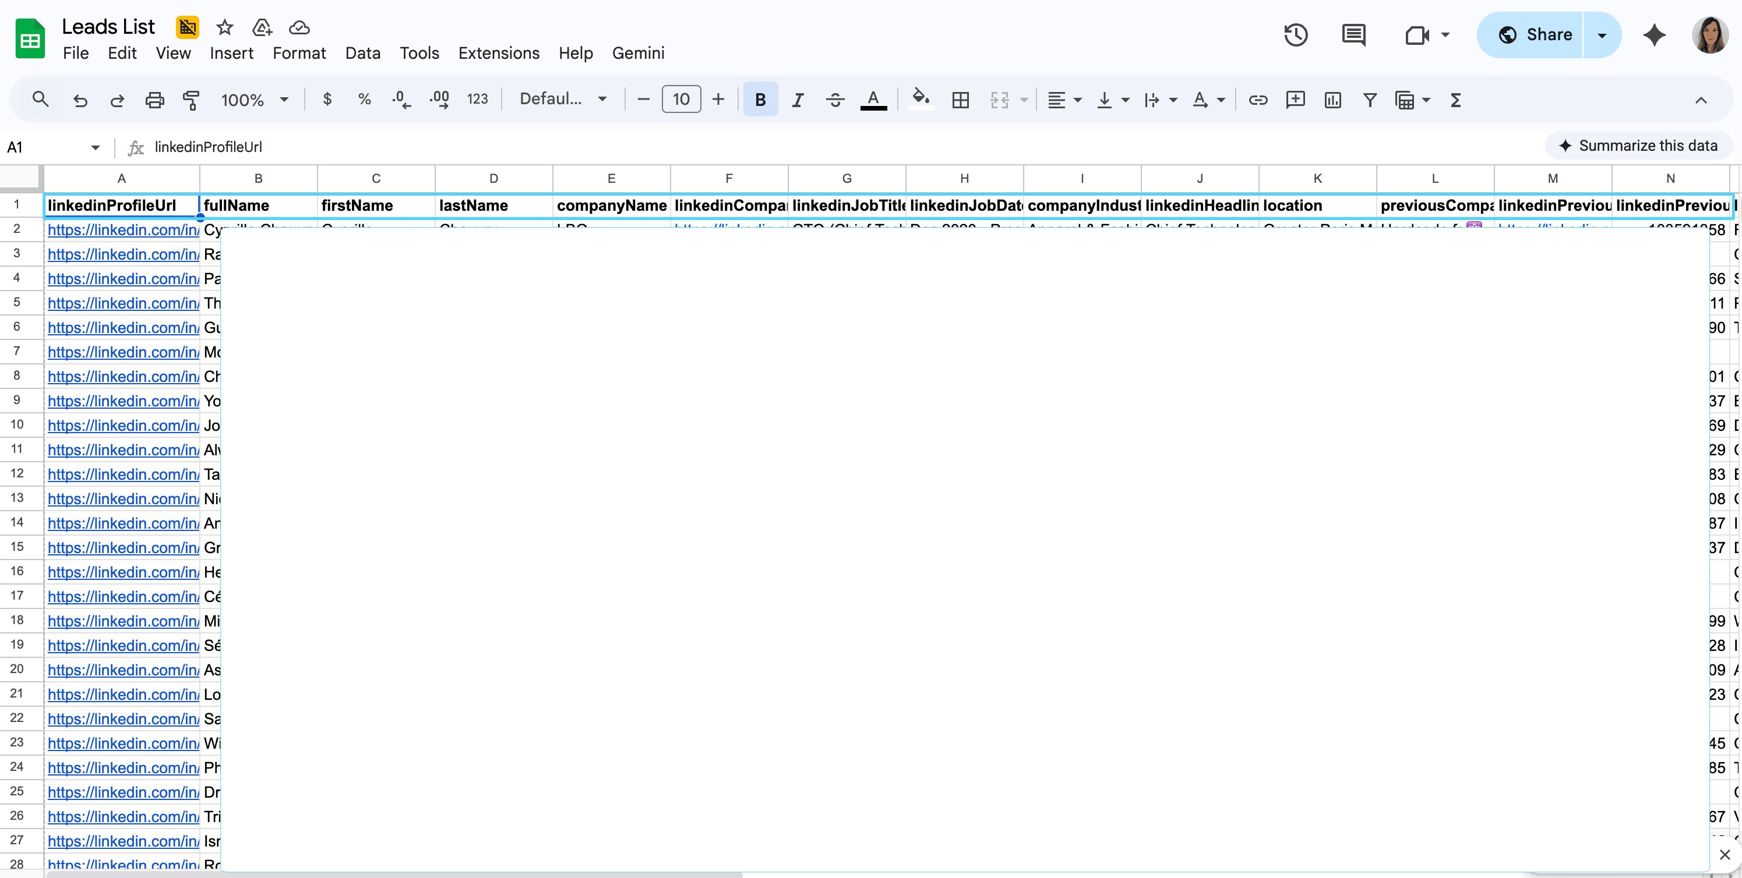Click the Create a filter funnel icon
Screen dimensions: 1742x878
[x=1370, y=100]
